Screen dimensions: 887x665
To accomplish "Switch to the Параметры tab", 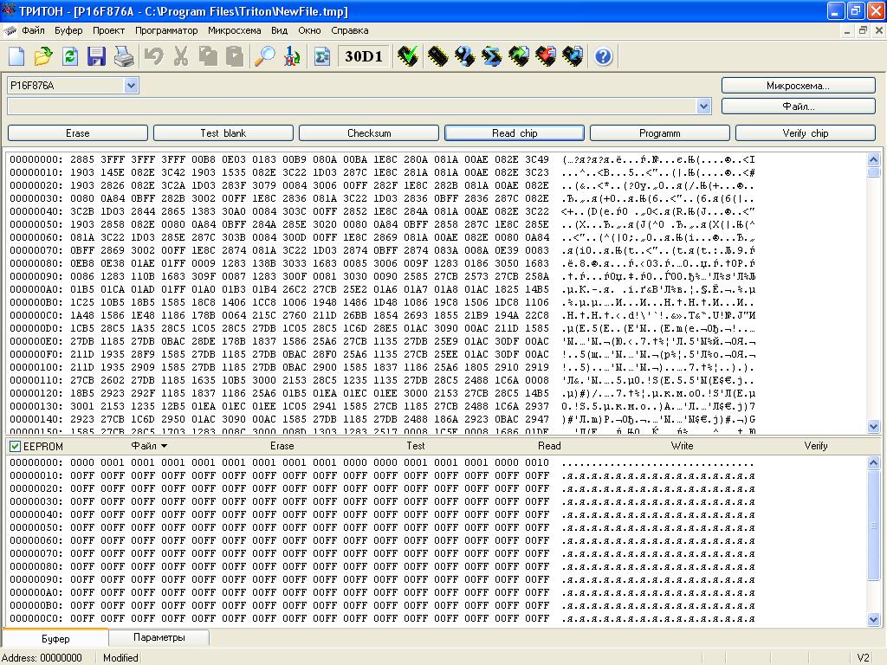I will click(x=159, y=637).
